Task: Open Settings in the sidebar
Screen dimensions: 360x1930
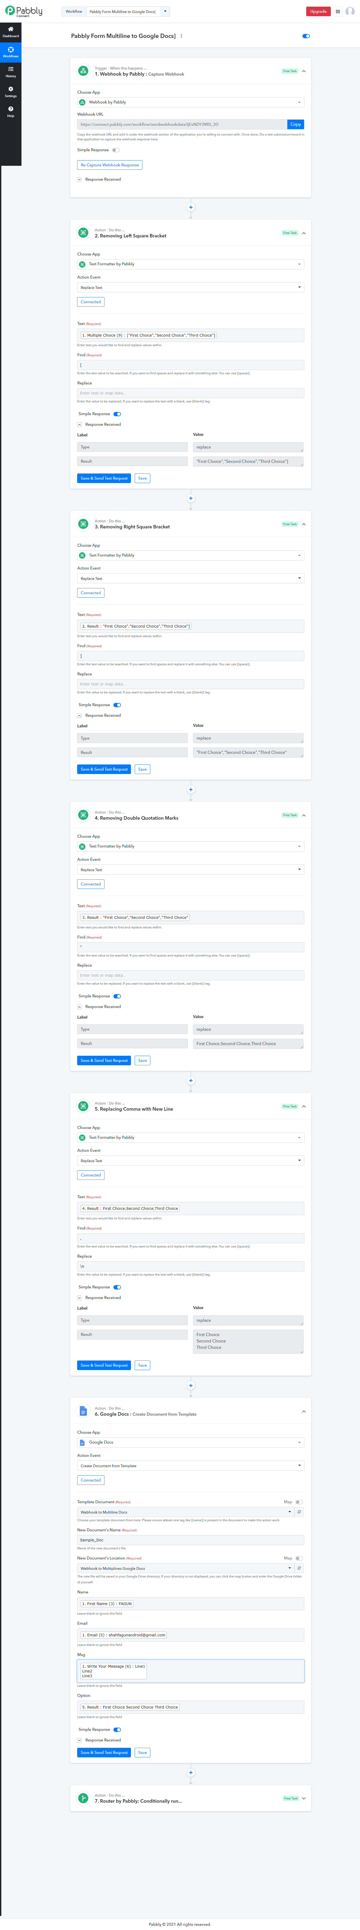Action: point(11,92)
